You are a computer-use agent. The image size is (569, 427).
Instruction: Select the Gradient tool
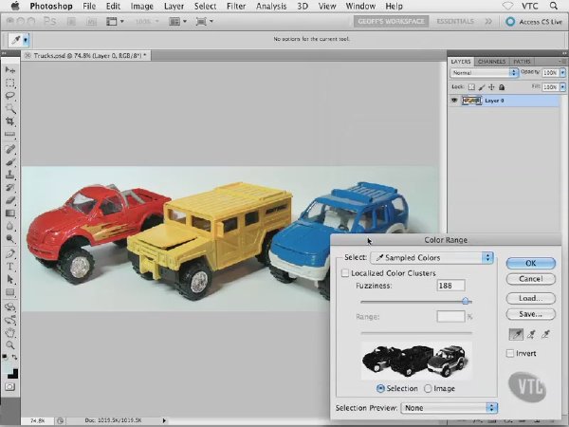(10, 213)
